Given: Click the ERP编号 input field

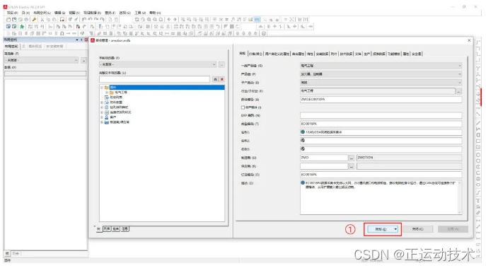Looking at the screenshot, I should coord(381,115).
